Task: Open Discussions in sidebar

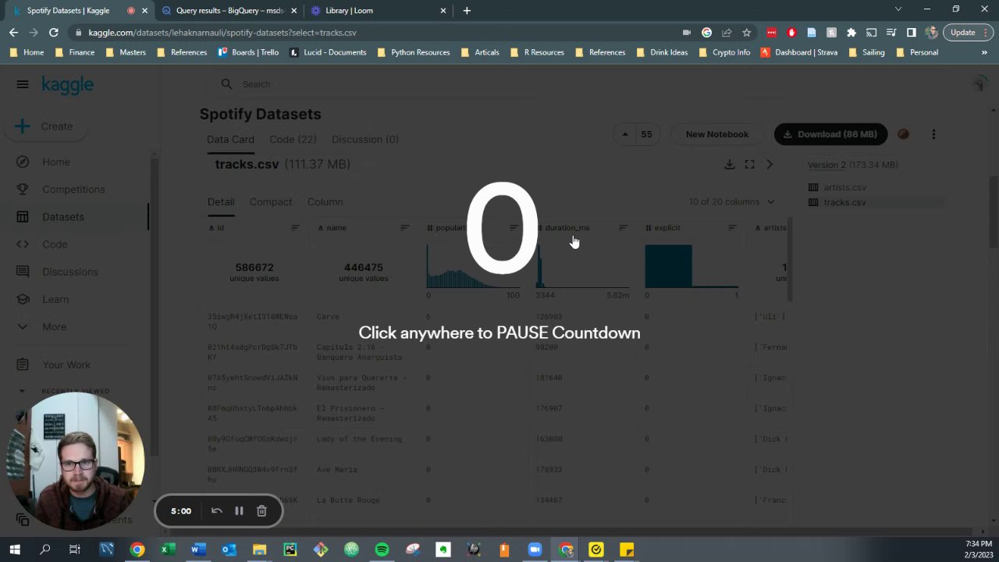Action: (x=70, y=272)
